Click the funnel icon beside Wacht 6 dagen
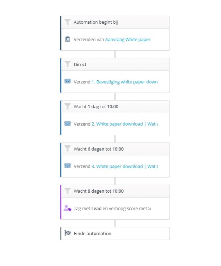 click(x=68, y=149)
